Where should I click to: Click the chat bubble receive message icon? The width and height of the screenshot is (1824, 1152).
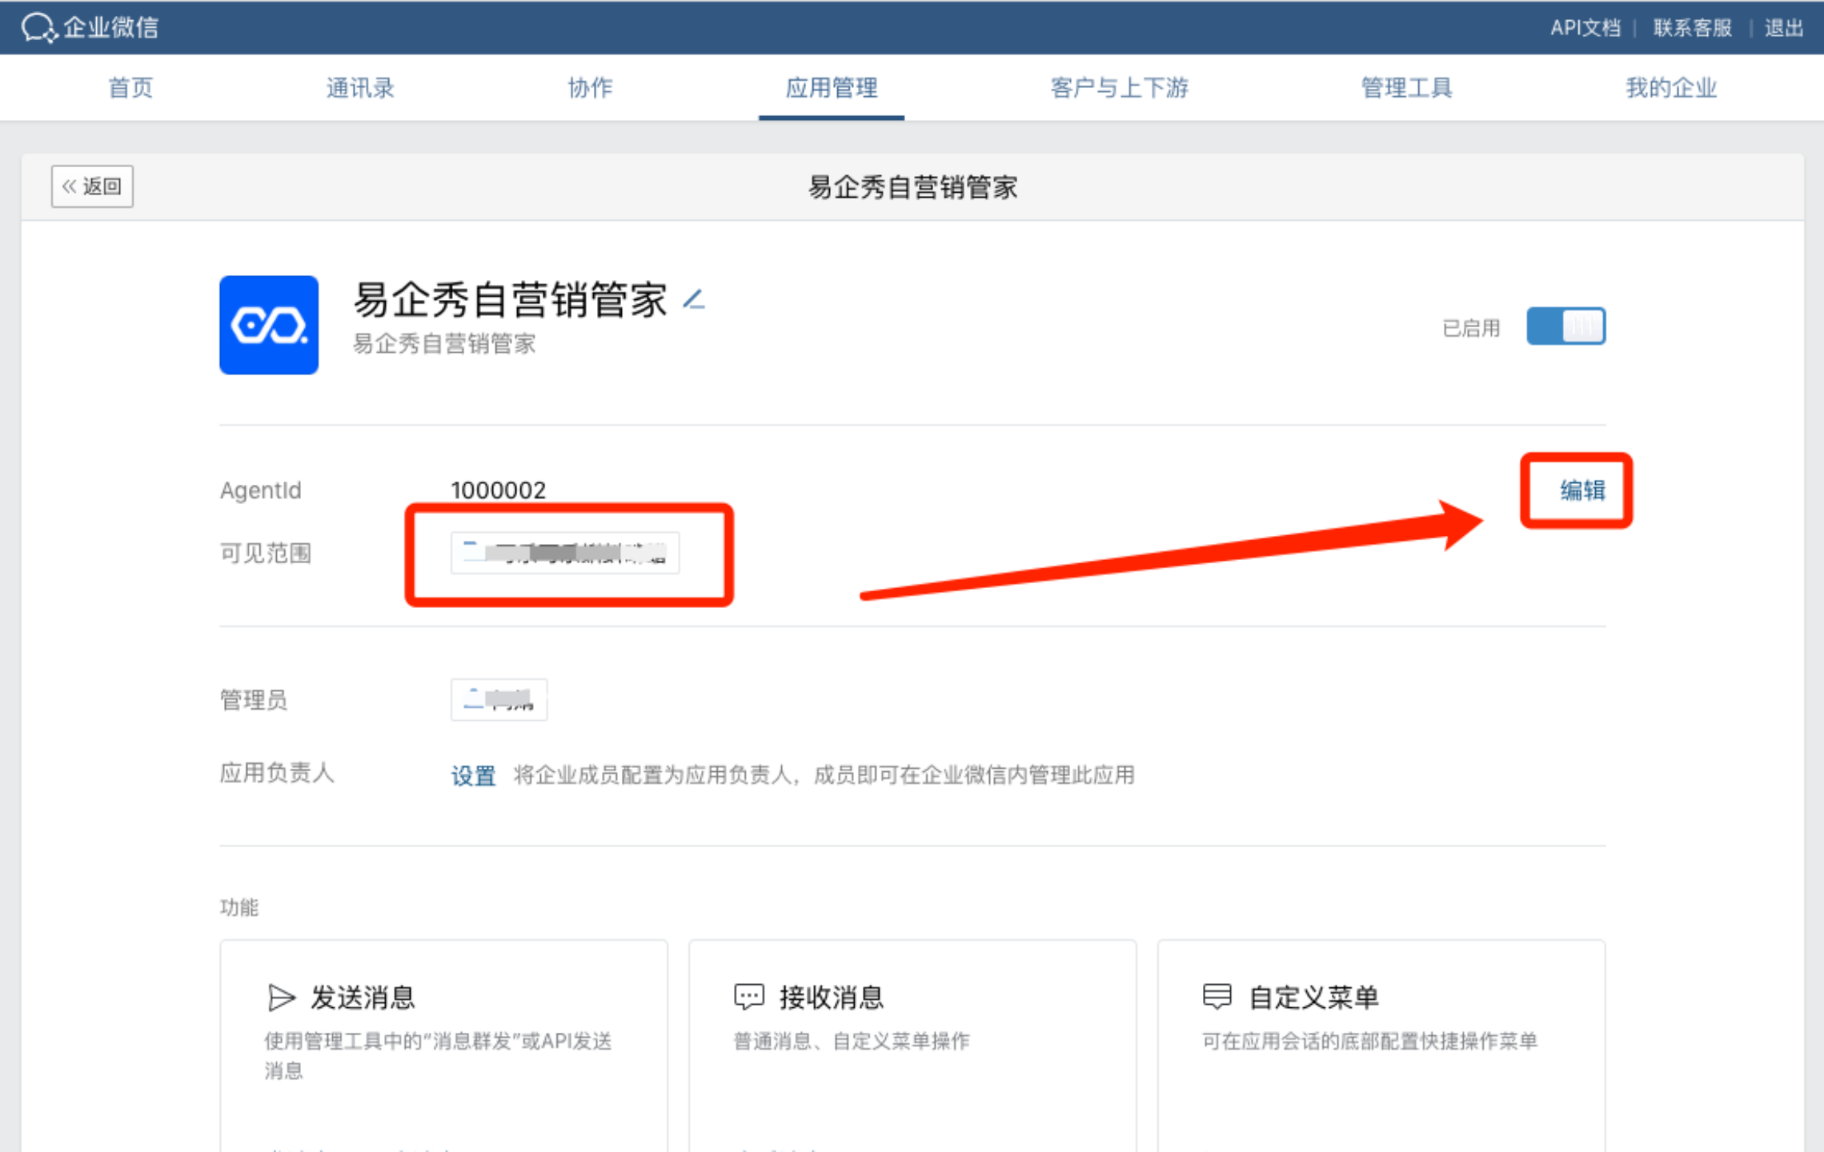click(749, 997)
